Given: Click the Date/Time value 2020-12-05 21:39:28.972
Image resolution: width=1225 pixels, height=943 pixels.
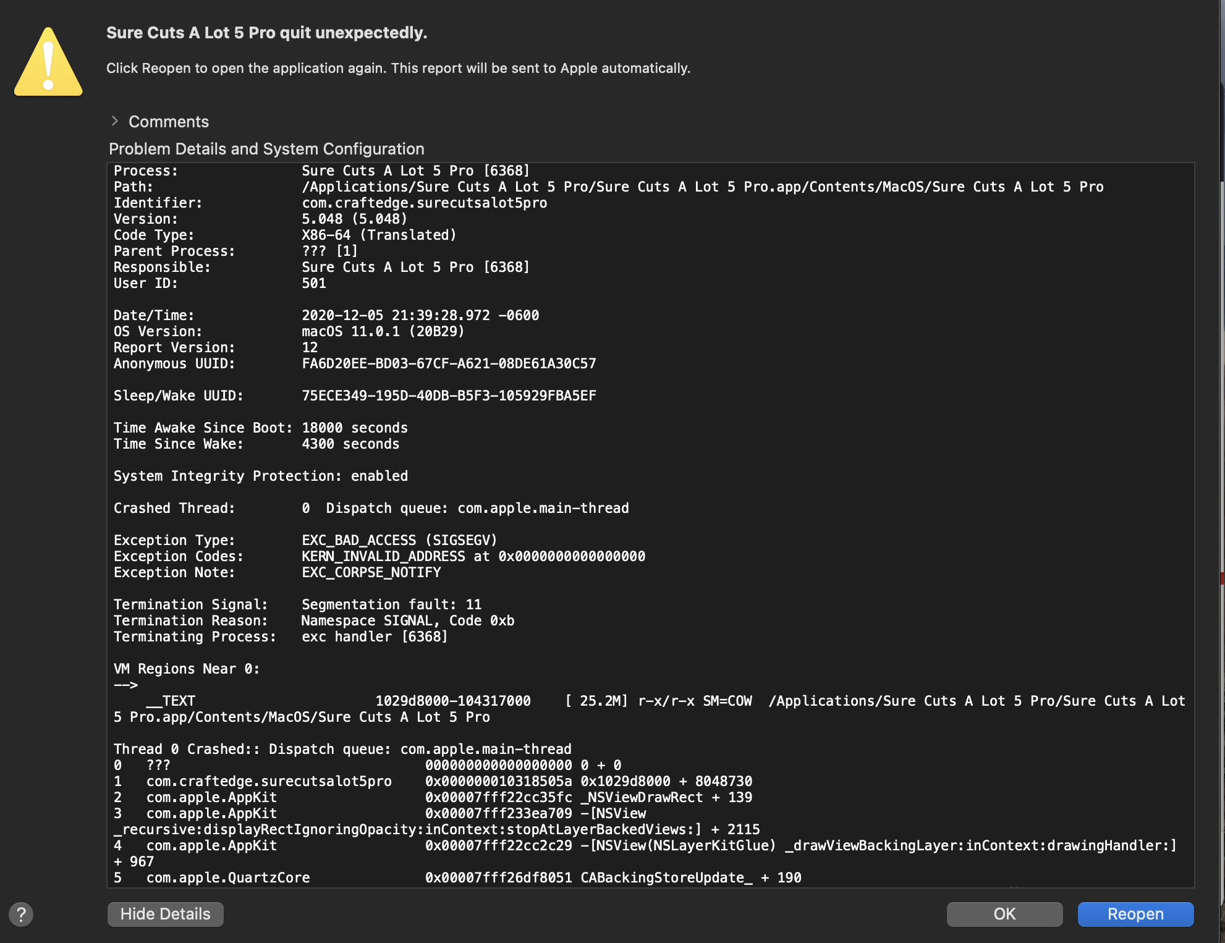Looking at the screenshot, I should coord(420,315).
